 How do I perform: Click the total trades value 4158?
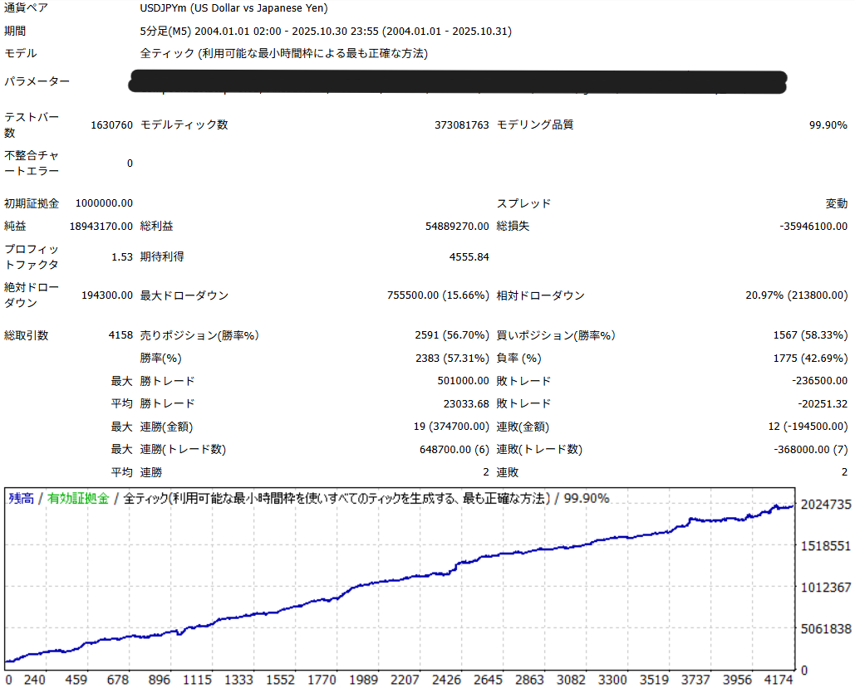click(x=120, y=335)
